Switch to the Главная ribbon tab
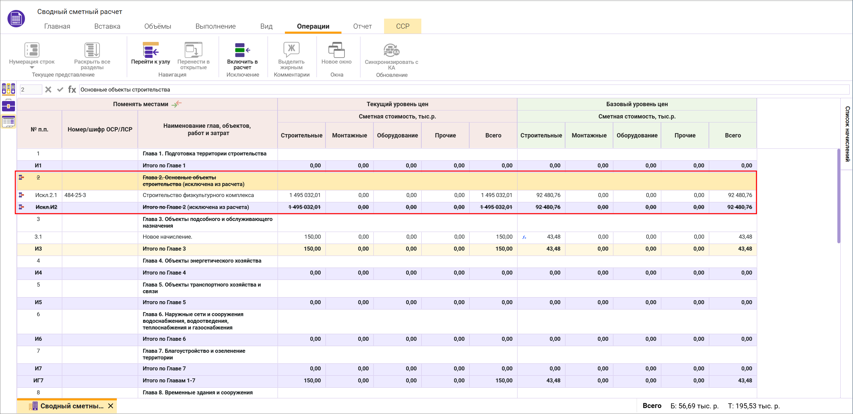This screenshot has width=853, height=414. [57, 26]
